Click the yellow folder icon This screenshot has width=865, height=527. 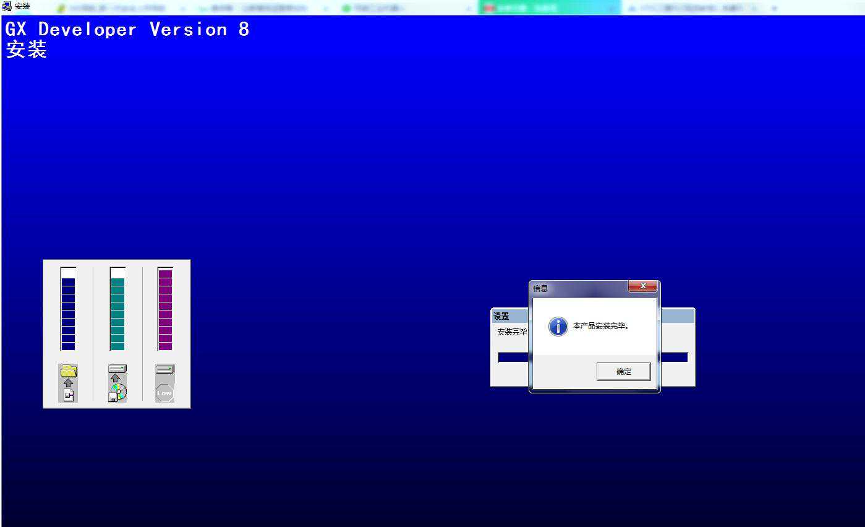click(69, 371)
